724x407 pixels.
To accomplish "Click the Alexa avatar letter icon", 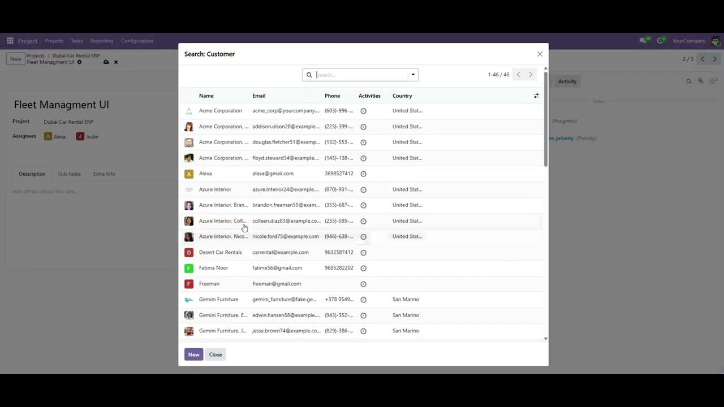I will pos(189,174).
